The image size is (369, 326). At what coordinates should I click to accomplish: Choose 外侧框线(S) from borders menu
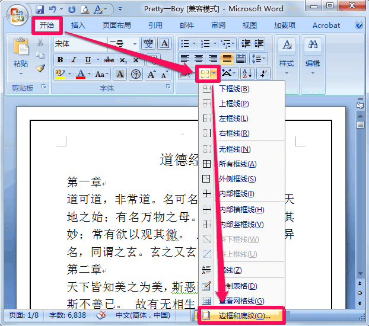[x=241, y=179]
